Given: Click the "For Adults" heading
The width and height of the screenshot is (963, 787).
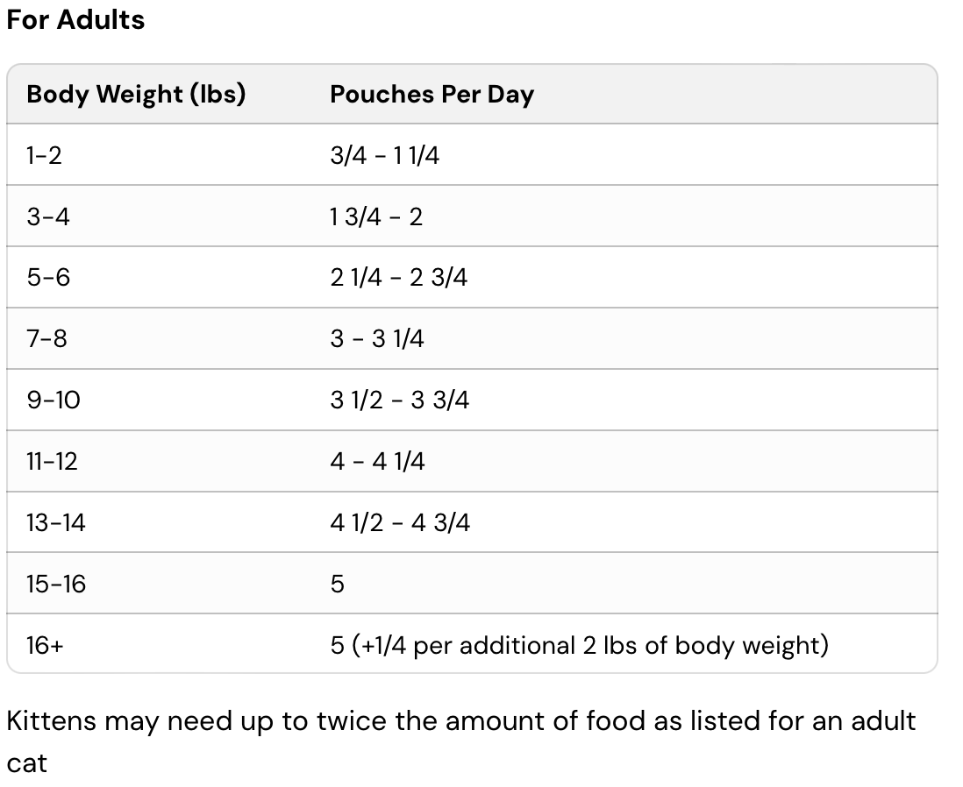Looking at the screenshot, I should click(x=75, y=20).
